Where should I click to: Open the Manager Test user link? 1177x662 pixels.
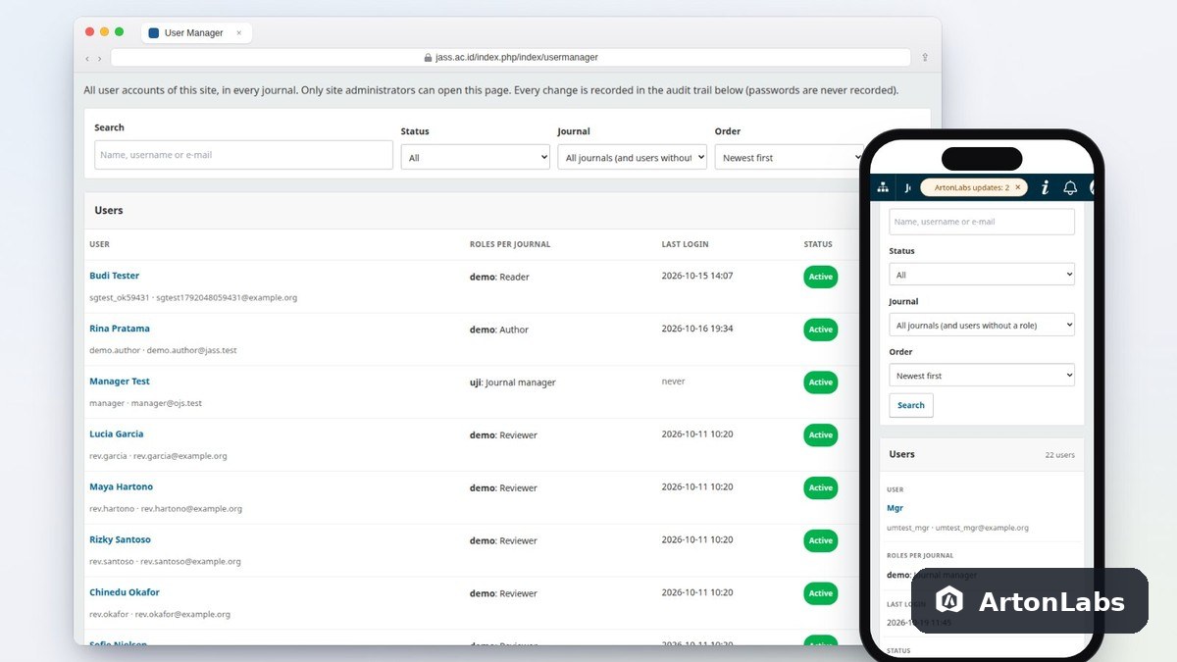click(120, 382)
